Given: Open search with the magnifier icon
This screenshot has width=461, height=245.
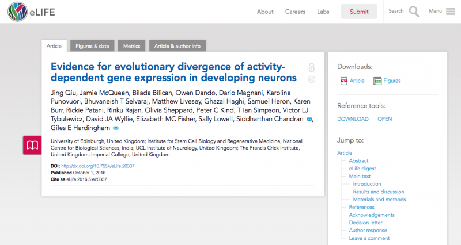Looking at the screenshot, I should point(414,12).
